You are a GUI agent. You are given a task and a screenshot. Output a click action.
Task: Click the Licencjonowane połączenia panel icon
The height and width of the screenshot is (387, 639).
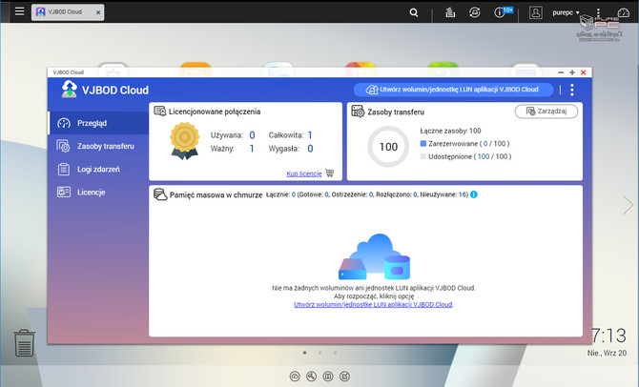point(160,111)
